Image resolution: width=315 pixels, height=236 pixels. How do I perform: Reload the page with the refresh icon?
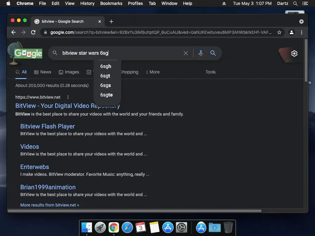point(33,32)
